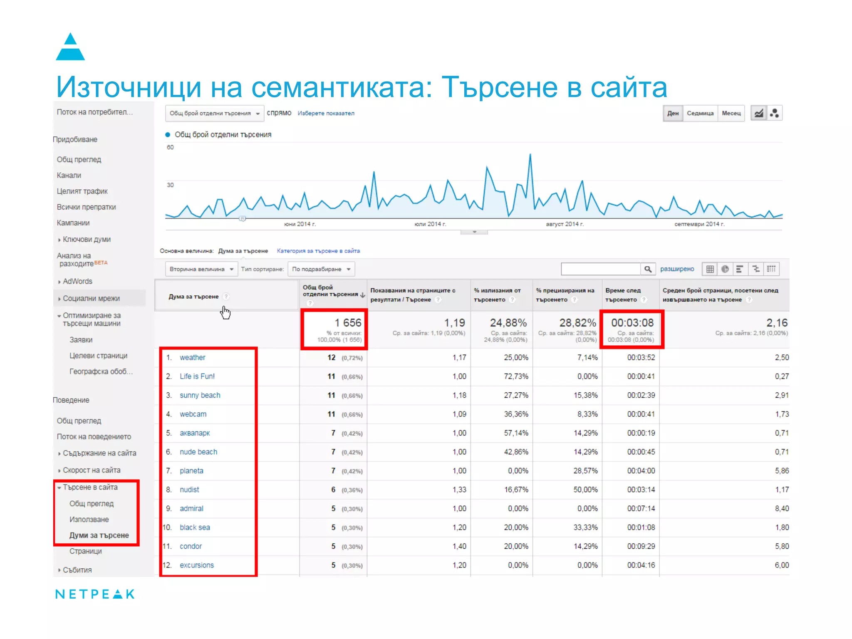This screenshot has width=852, height=639.
Task: Select the comparison view icon
Action: pos(756,269)
